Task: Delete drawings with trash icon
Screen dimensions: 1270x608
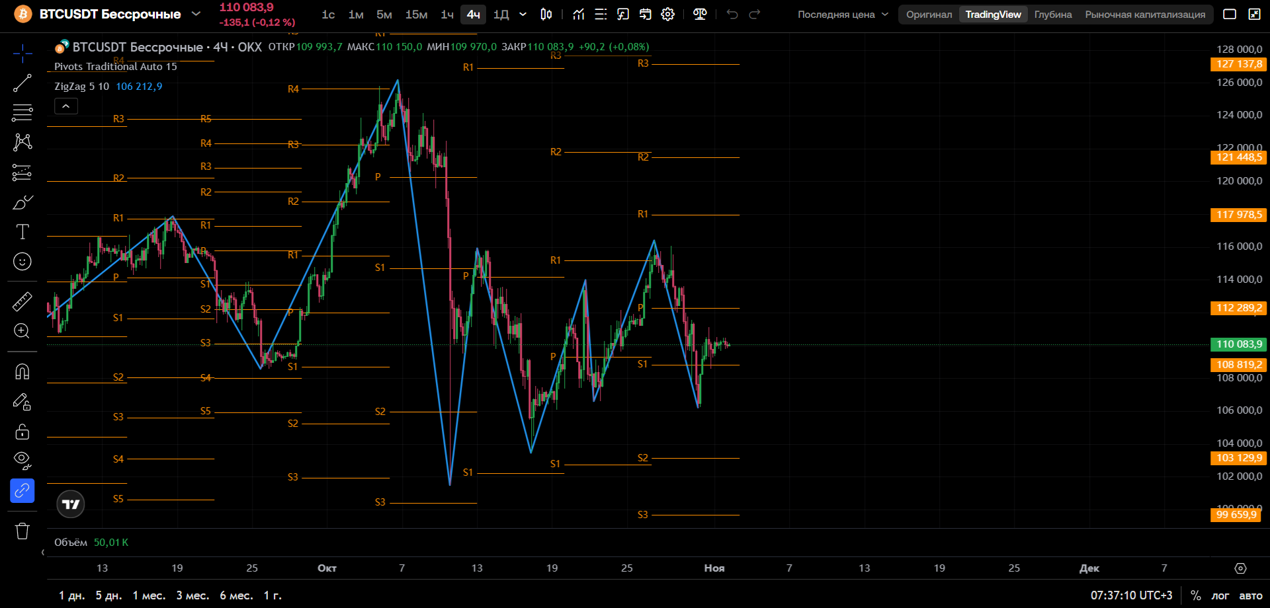Action: point(22,531)
